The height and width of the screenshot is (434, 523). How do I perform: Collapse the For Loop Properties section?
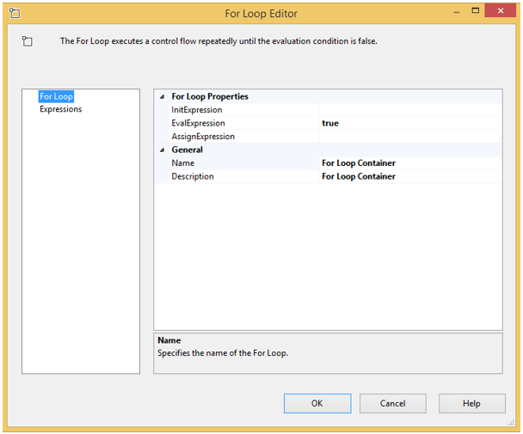coord(163,97)
